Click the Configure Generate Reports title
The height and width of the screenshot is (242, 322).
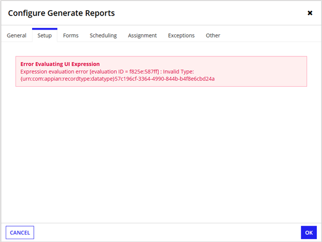click(61, 13)
